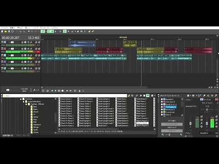This screenshot has height=164, width=219.
Task: Arm track 1 for record
Action: [22, 42]
